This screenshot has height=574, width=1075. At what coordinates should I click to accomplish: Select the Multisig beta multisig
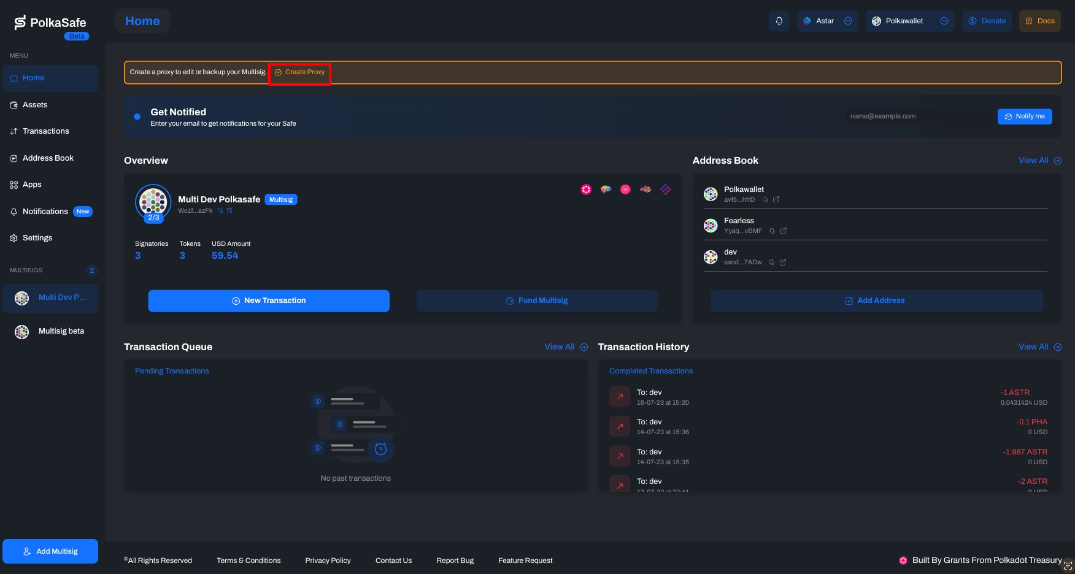point(61,331)
